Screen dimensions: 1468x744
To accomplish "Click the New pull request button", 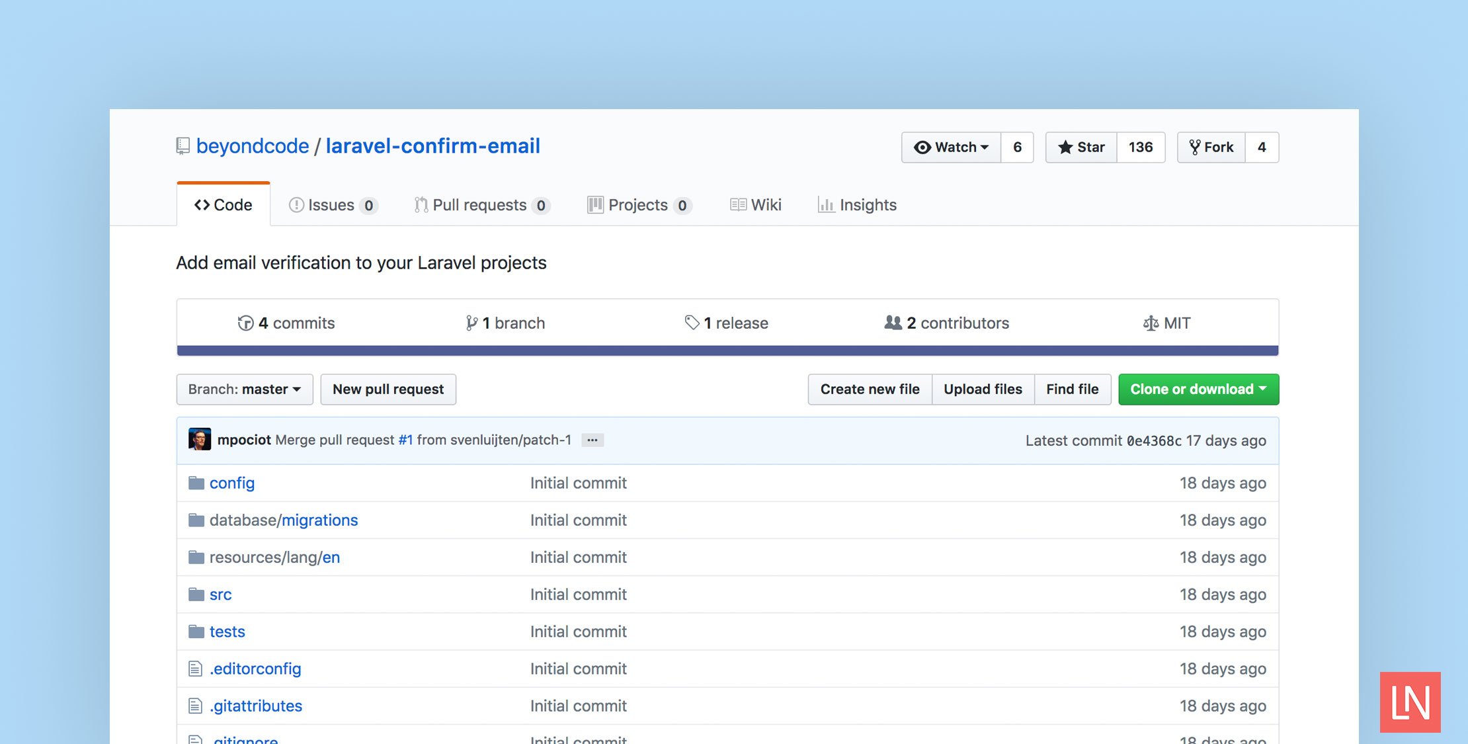I will (387, 389).
